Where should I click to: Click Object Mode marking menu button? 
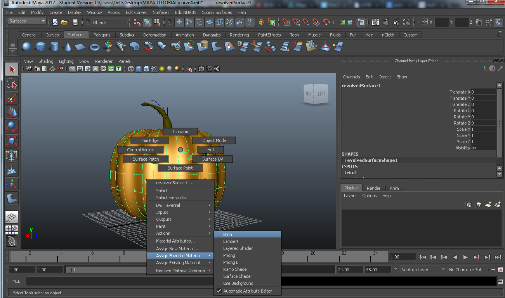pyautogui.click(x=214, y=140)
